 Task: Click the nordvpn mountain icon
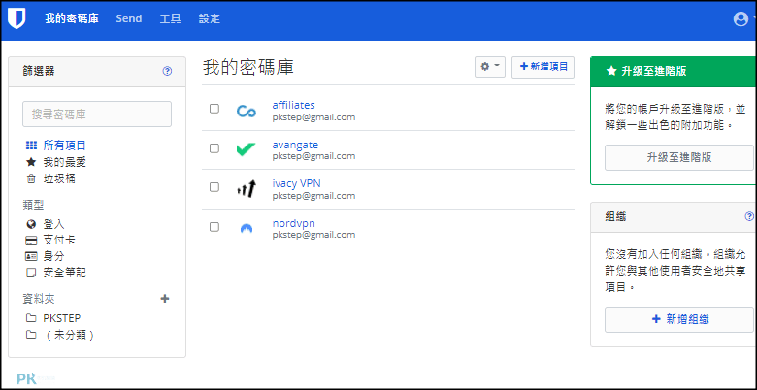[x=247, y=228]
